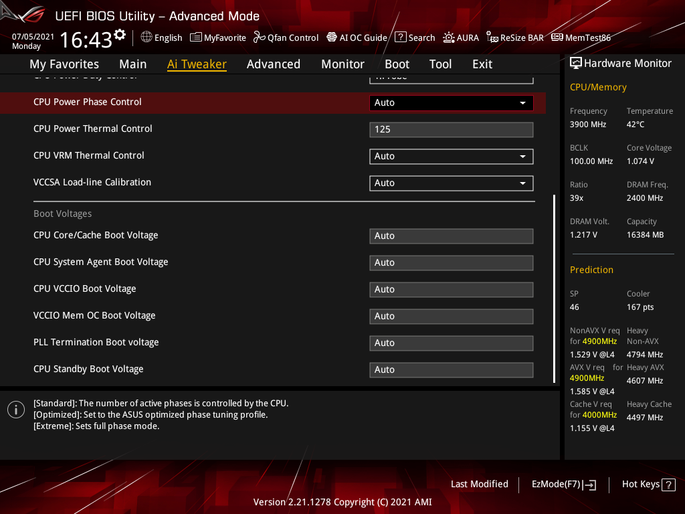The image size is (685, 514).
Task: Click the 4497 MHz Heavy Cache value
Action: point(644,418)
